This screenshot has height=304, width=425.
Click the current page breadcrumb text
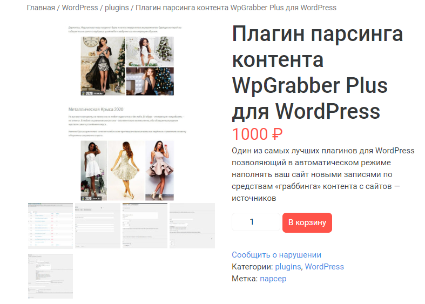click(x=235, y=8)
